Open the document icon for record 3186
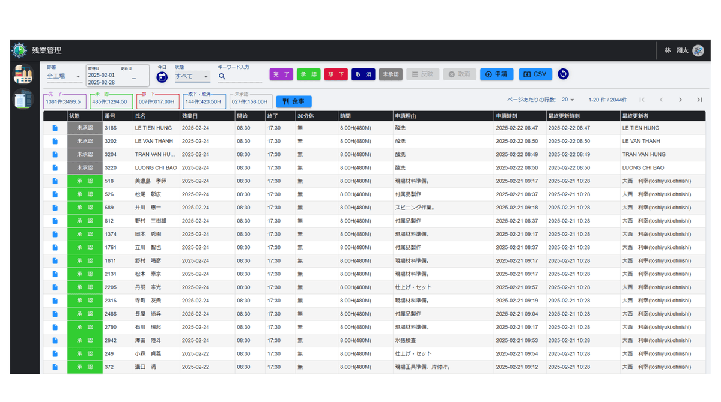The width and height of the screenshot is (721, 402). [x=55, y=128]
